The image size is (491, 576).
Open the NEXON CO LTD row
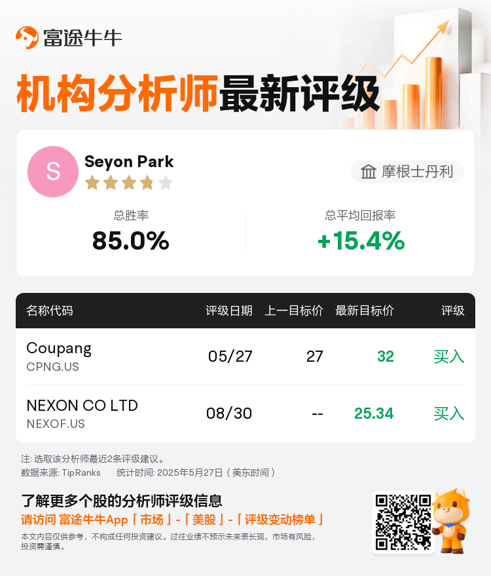coord(245,413)
